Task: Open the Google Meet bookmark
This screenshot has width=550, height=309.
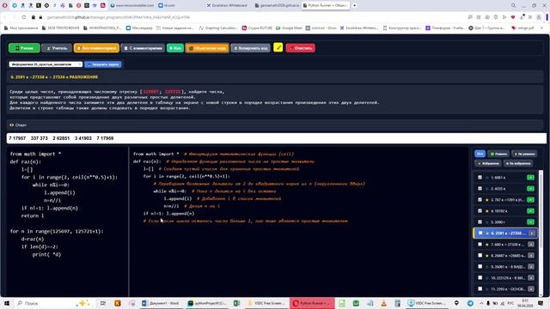Action: pos(289,28)
